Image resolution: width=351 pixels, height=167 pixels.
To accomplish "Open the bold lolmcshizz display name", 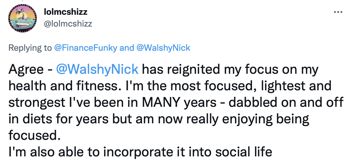I will click(65, 12).
